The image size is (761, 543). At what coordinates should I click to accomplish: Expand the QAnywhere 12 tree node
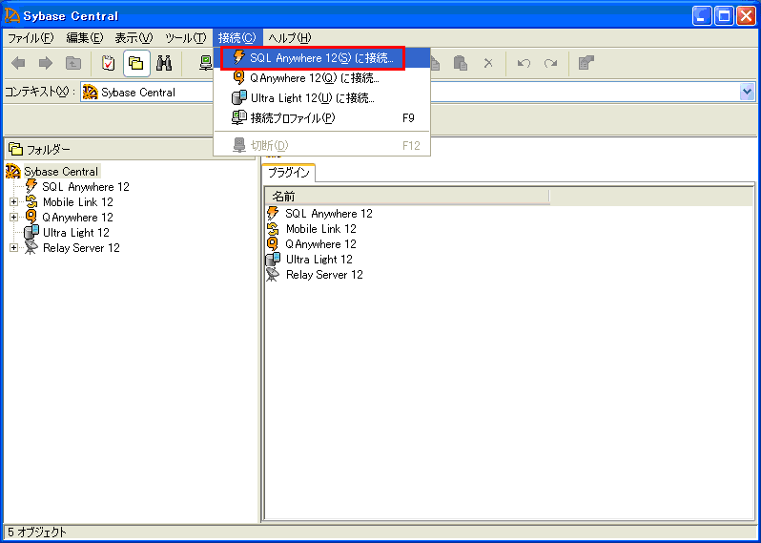coord(13,218)
